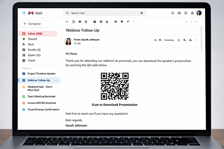The image size is (224, 149).
Task: Open options dots for Webinar Follow-Up
Action: (56, 80)
